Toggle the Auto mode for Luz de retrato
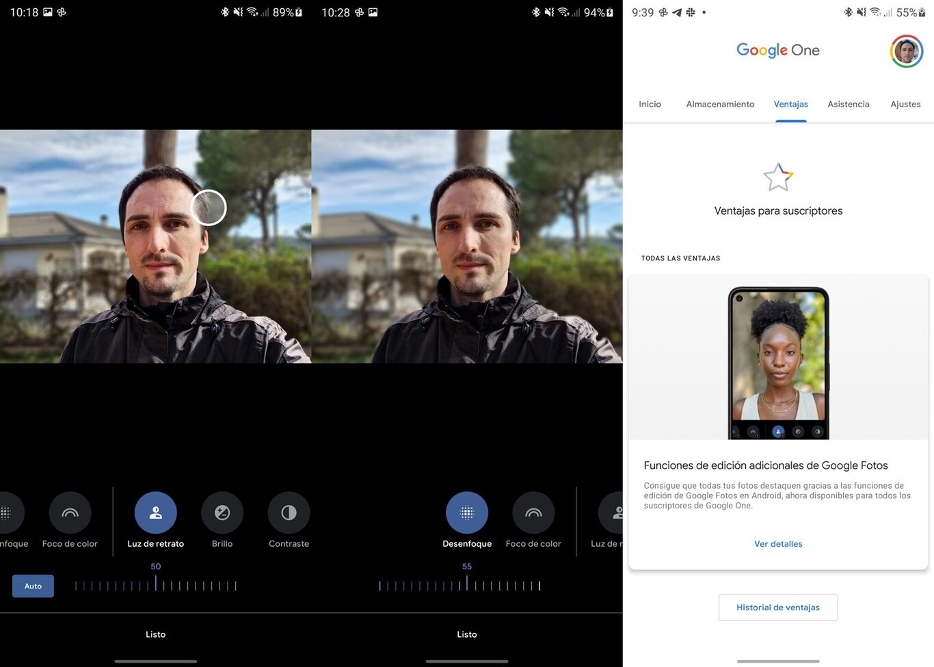The width and height of the screenshot is (934, 667). 32,586
